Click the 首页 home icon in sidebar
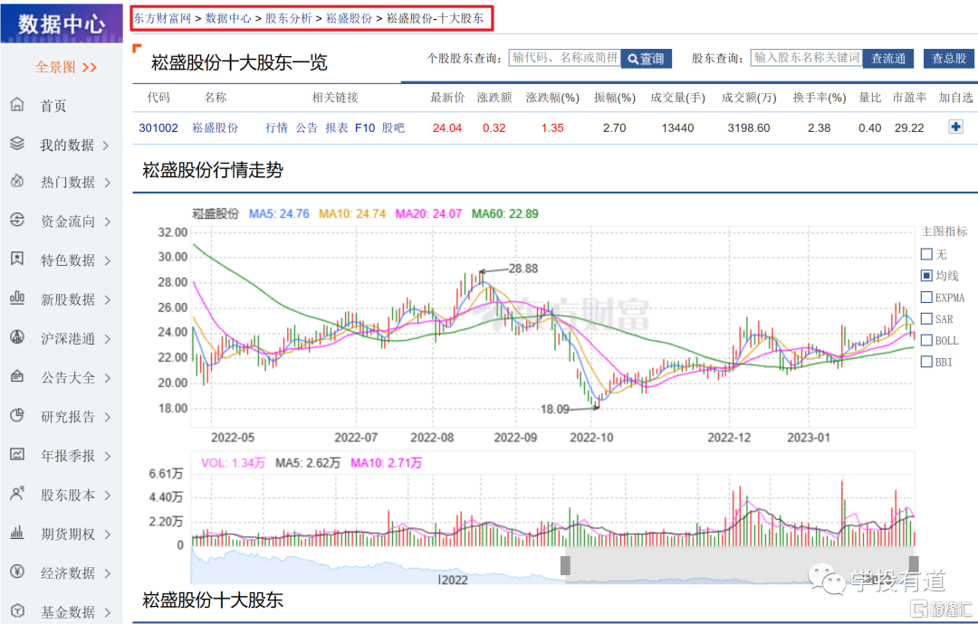The width and height of the screenshot is (978, 624). [x=17, y=105]
